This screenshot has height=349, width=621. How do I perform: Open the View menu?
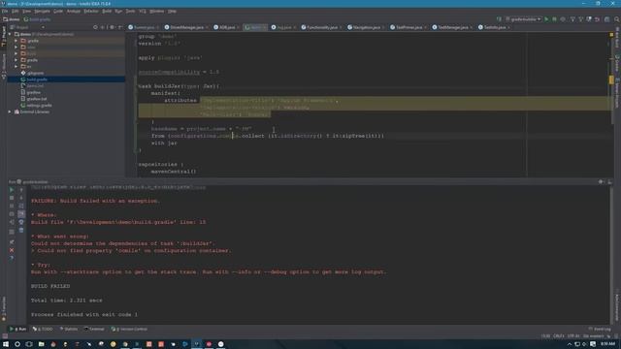click(26, 11)
